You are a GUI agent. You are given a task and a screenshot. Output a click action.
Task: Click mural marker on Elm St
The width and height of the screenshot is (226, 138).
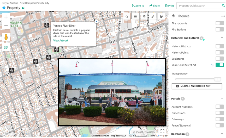tap(49, 57)
